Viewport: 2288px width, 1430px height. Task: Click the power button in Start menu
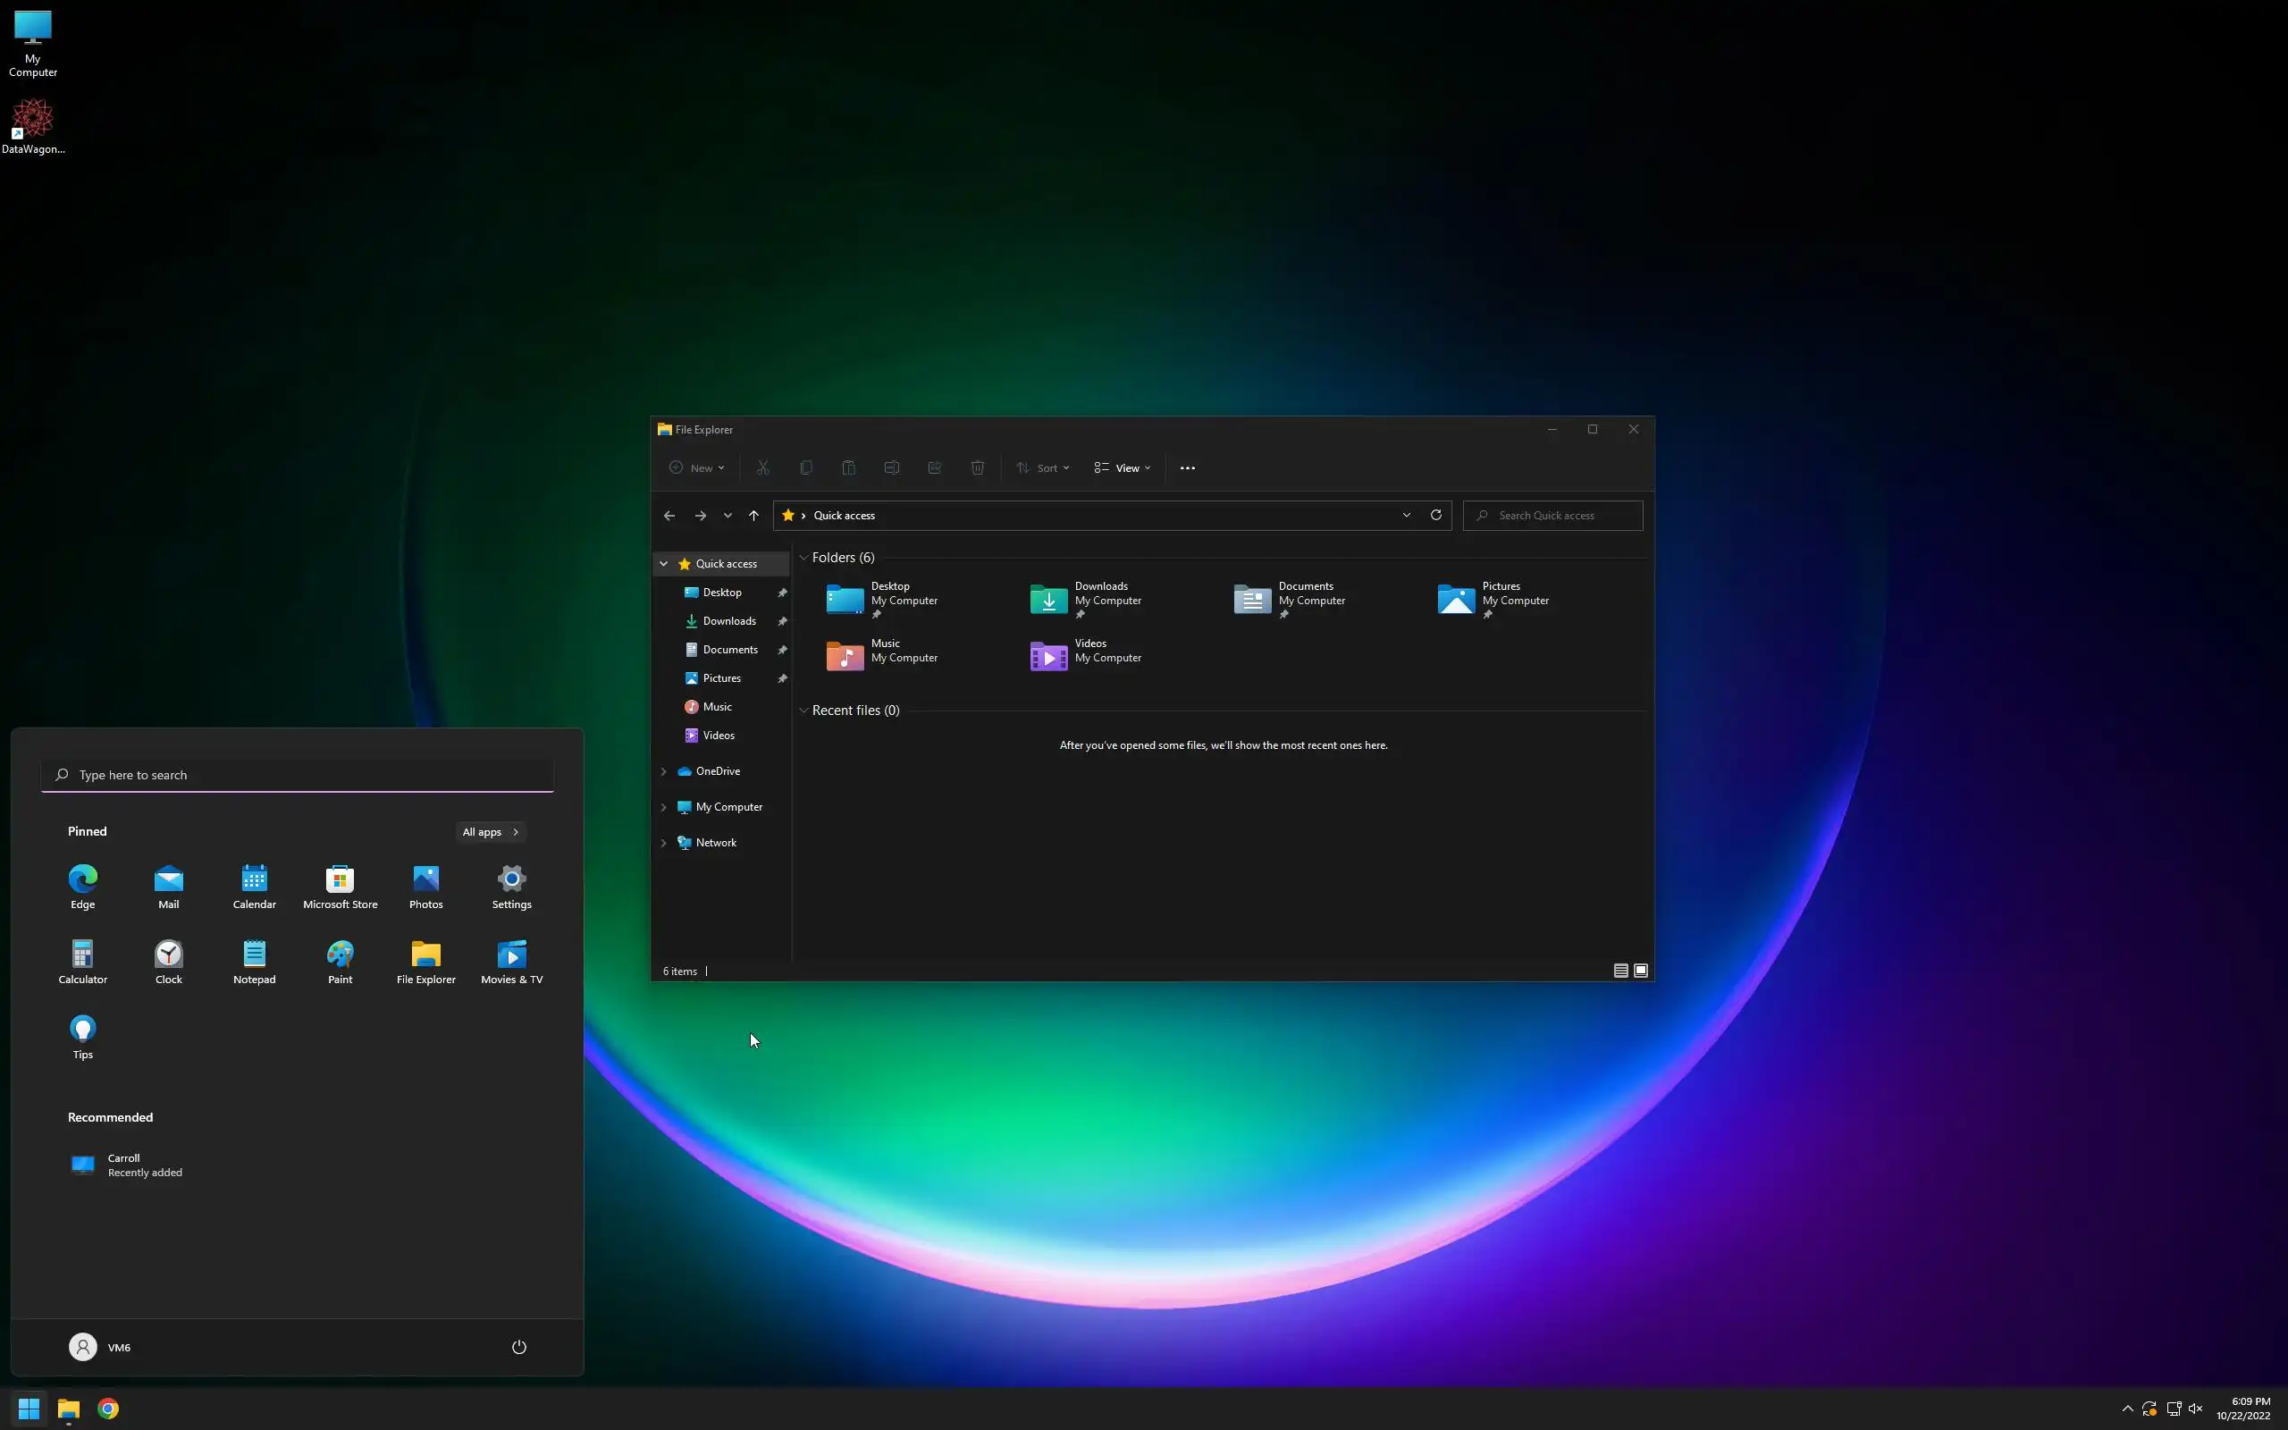[x=518, y=1347]
